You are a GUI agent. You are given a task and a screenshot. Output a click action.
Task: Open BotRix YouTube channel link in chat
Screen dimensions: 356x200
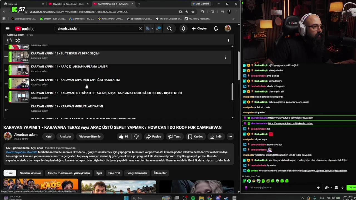[x=325, y=171]
